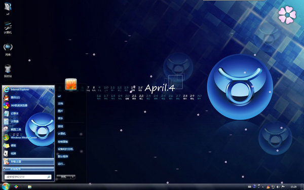The height and width of the screenshot is (190, 304).
Task: Click the Shut down button
Action: pos(64,177)
